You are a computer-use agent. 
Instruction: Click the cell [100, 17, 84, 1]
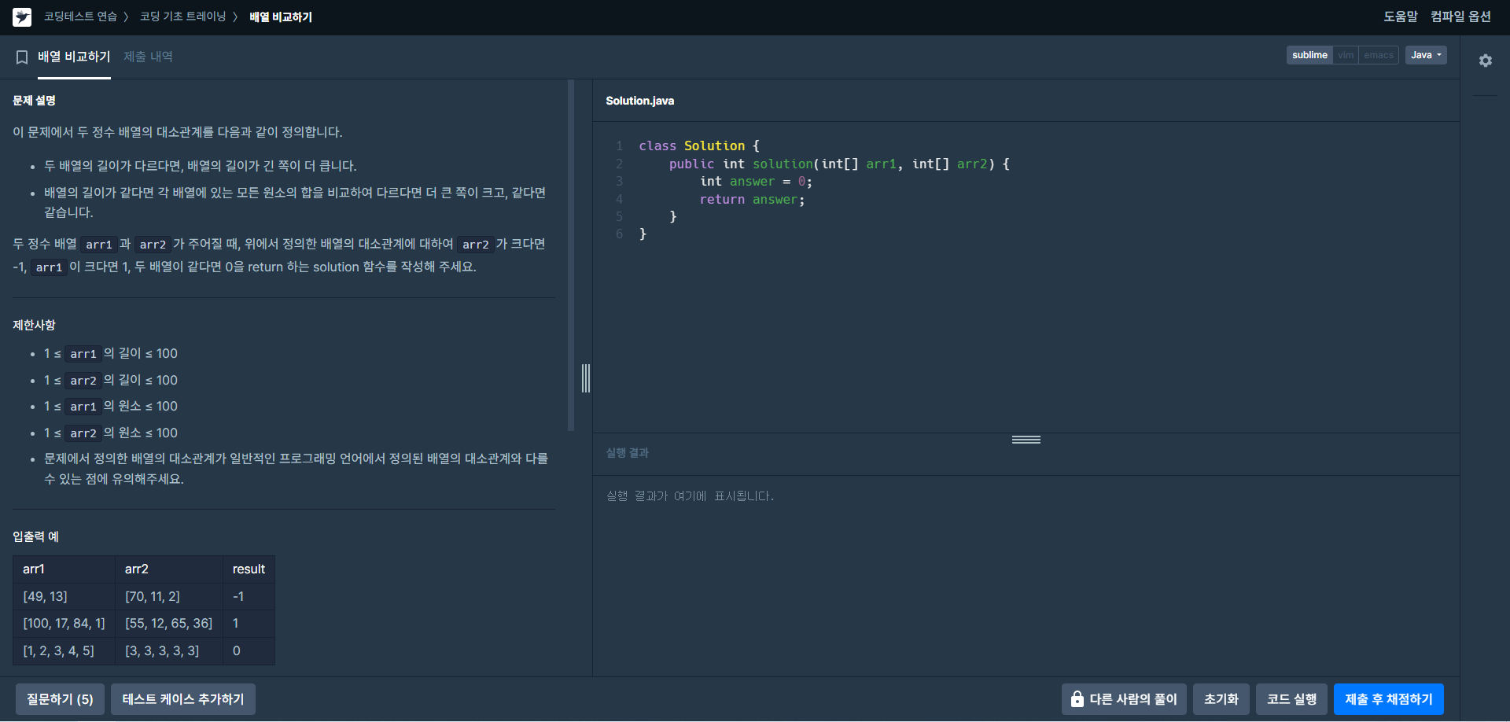64,624
